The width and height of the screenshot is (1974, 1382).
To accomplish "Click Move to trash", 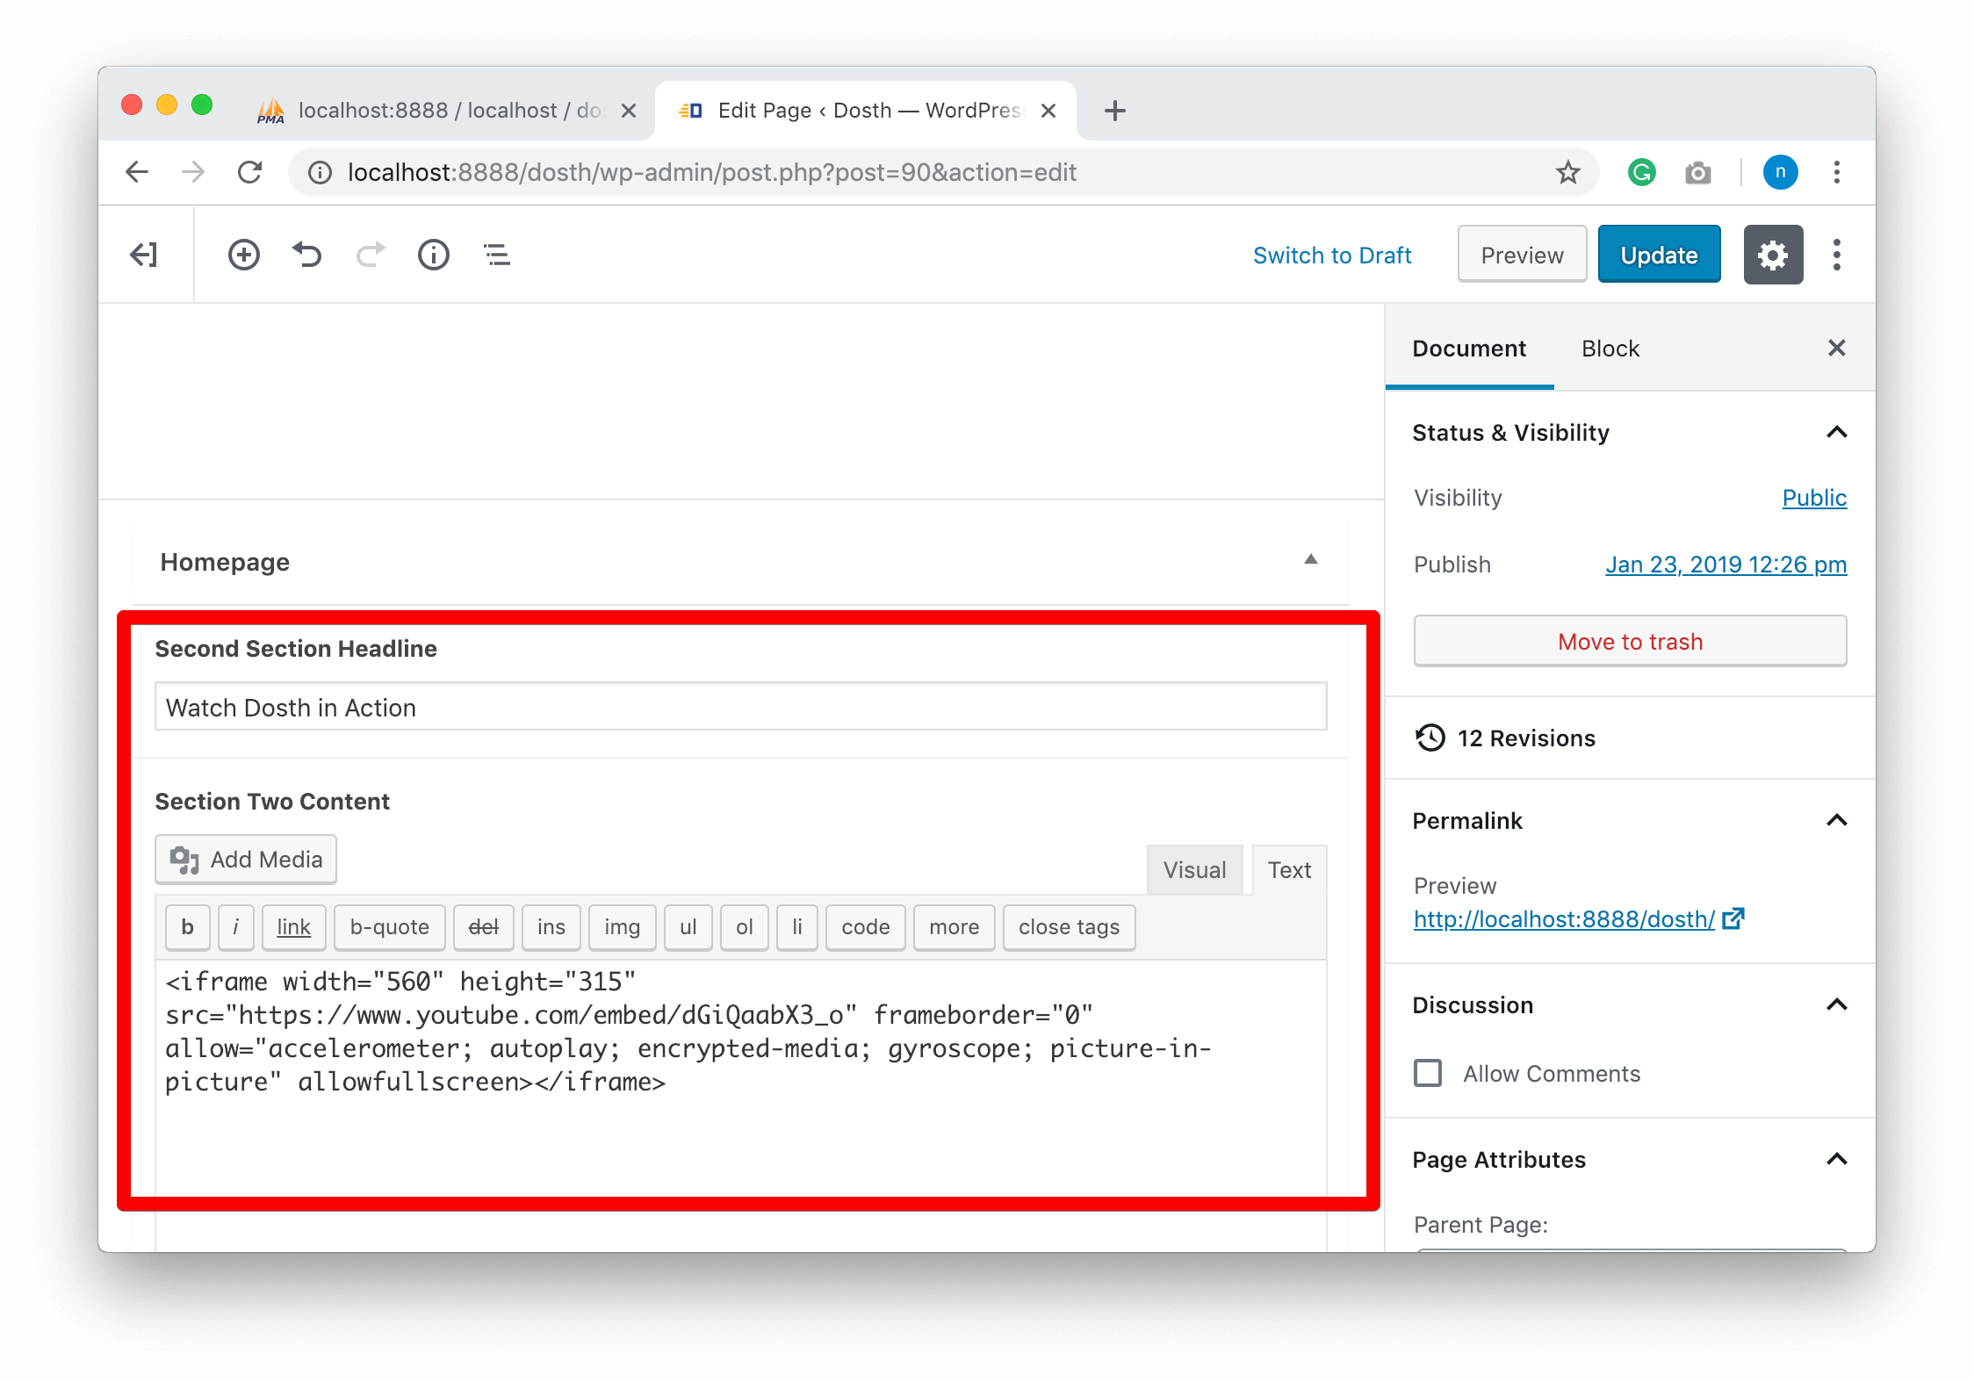I will 1630,642.
